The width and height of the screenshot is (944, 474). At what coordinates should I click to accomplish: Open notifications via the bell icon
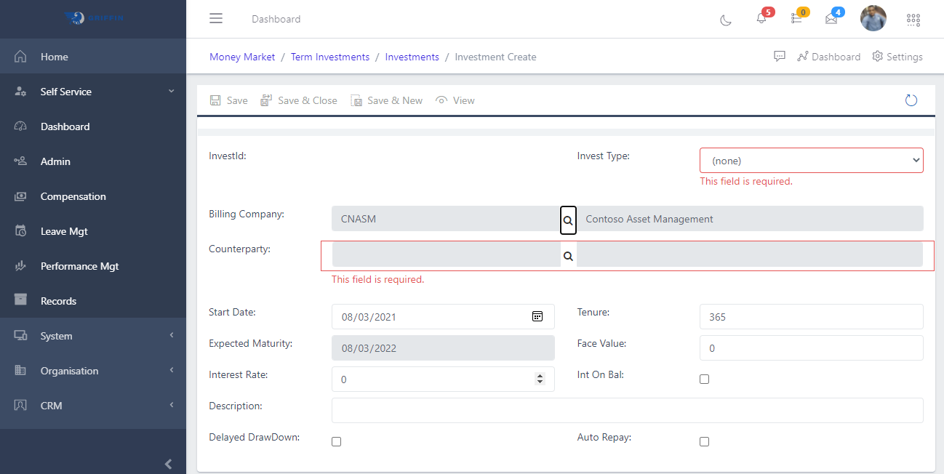click(761, 20)
